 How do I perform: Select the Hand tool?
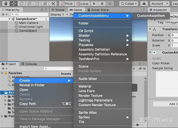point(6,4)
